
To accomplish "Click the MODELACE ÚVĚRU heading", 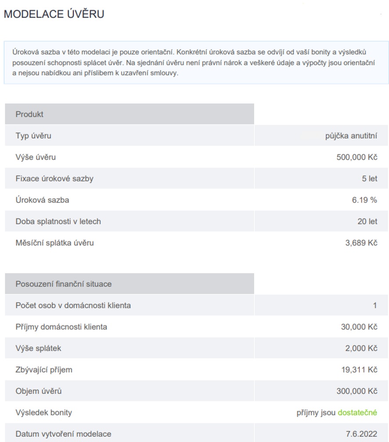I will point(54,14).
